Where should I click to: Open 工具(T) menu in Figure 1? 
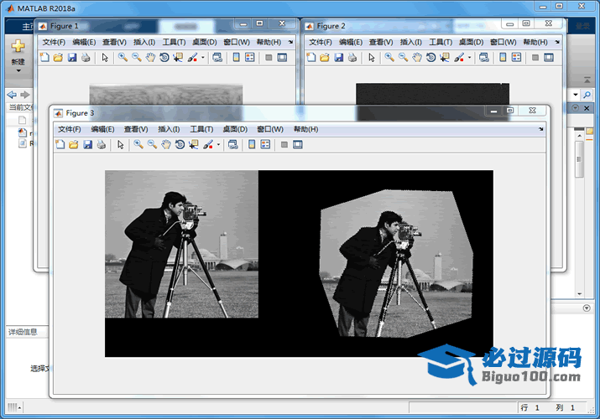coord(174,42)
